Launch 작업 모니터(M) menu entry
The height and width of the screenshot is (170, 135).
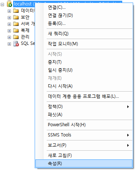84,44
